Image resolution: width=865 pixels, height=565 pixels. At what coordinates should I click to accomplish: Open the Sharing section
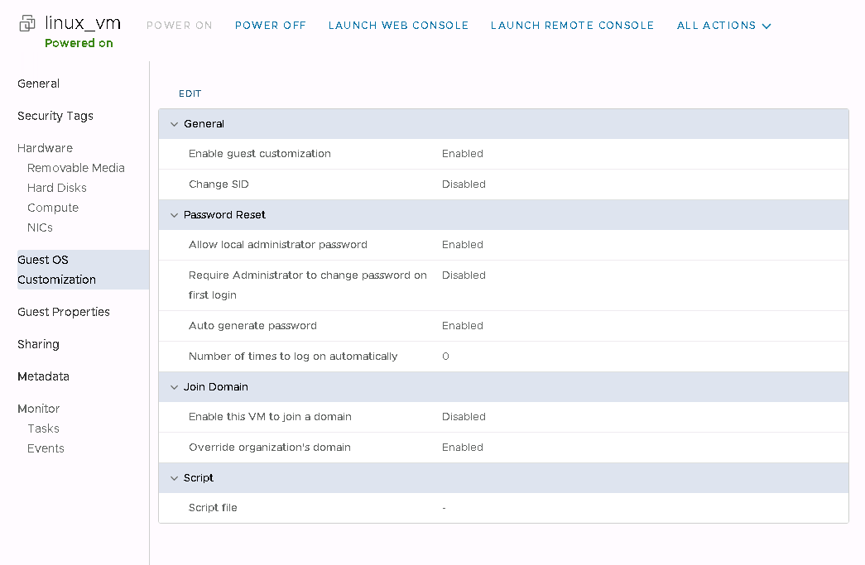point(38,344)
